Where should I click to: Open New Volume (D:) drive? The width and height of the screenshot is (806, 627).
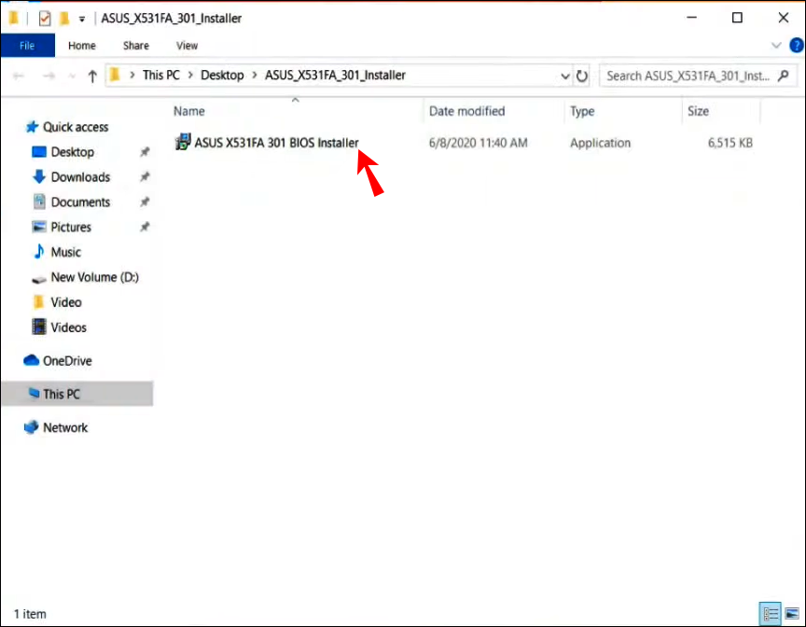click(x=94, y=277)
